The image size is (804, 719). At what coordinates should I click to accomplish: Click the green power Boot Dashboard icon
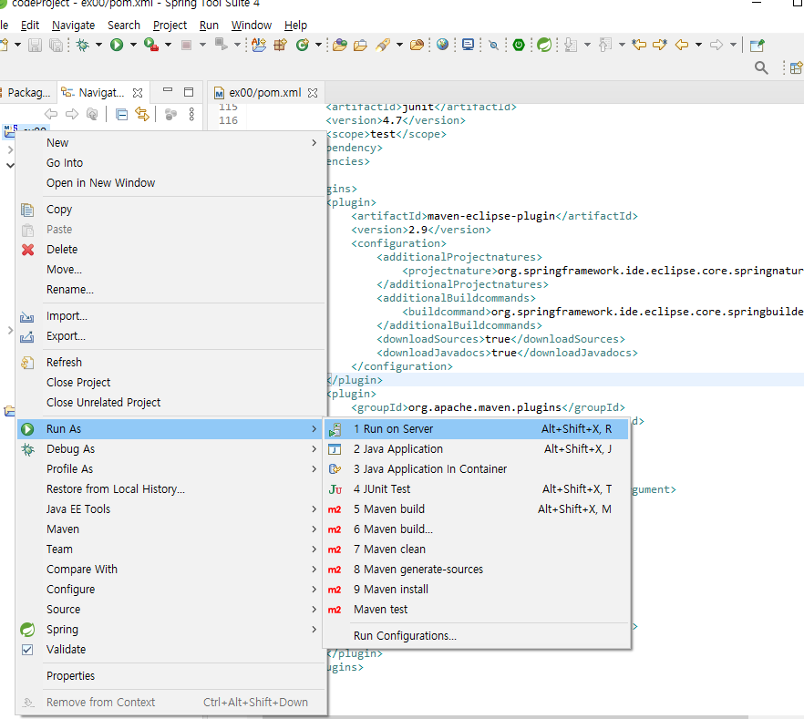(519, 45)
